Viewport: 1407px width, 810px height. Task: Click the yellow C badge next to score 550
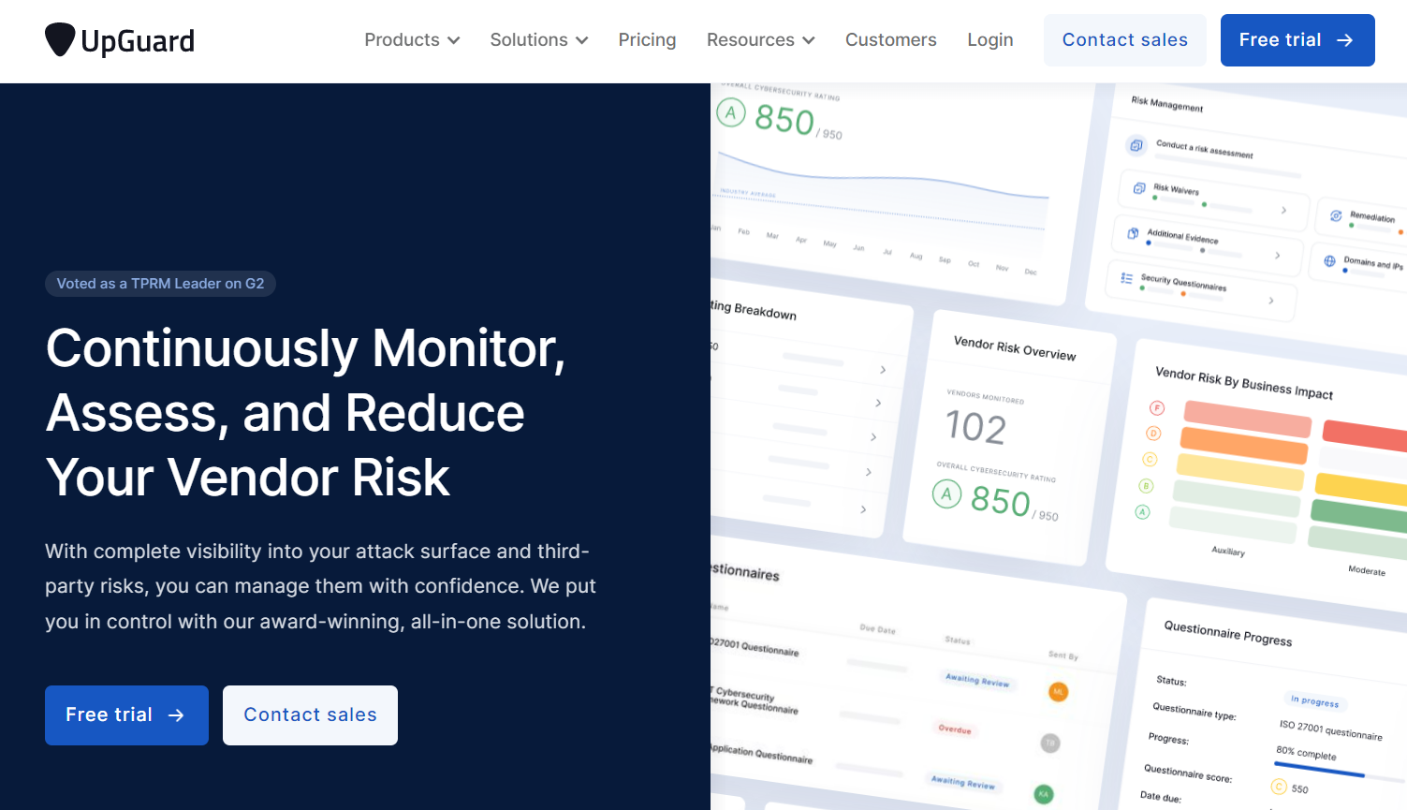click(1280, 788)
